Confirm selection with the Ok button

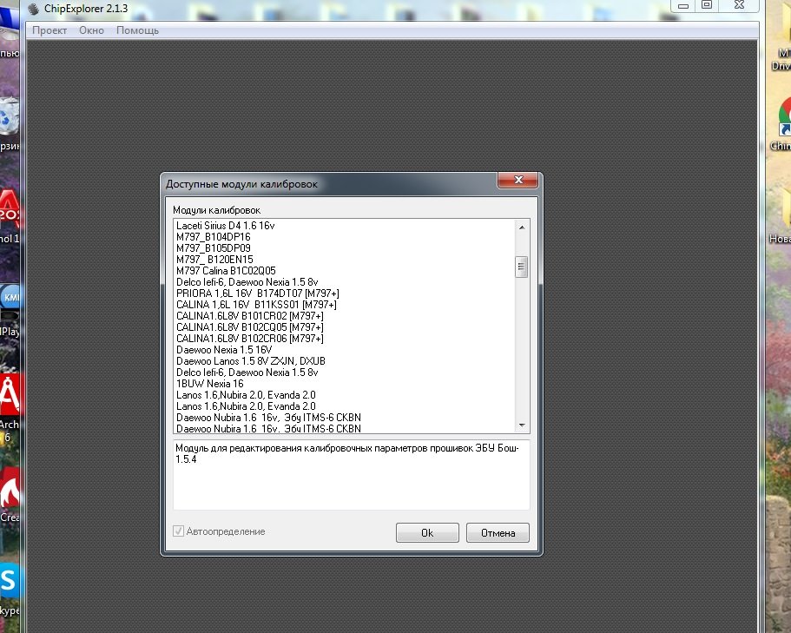coord(427,533)
